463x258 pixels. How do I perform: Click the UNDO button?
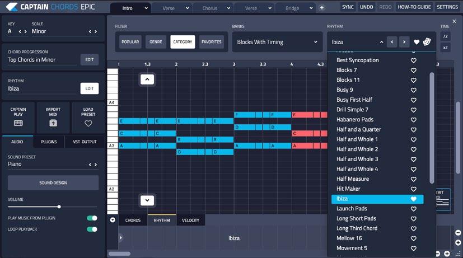[367, 7]
